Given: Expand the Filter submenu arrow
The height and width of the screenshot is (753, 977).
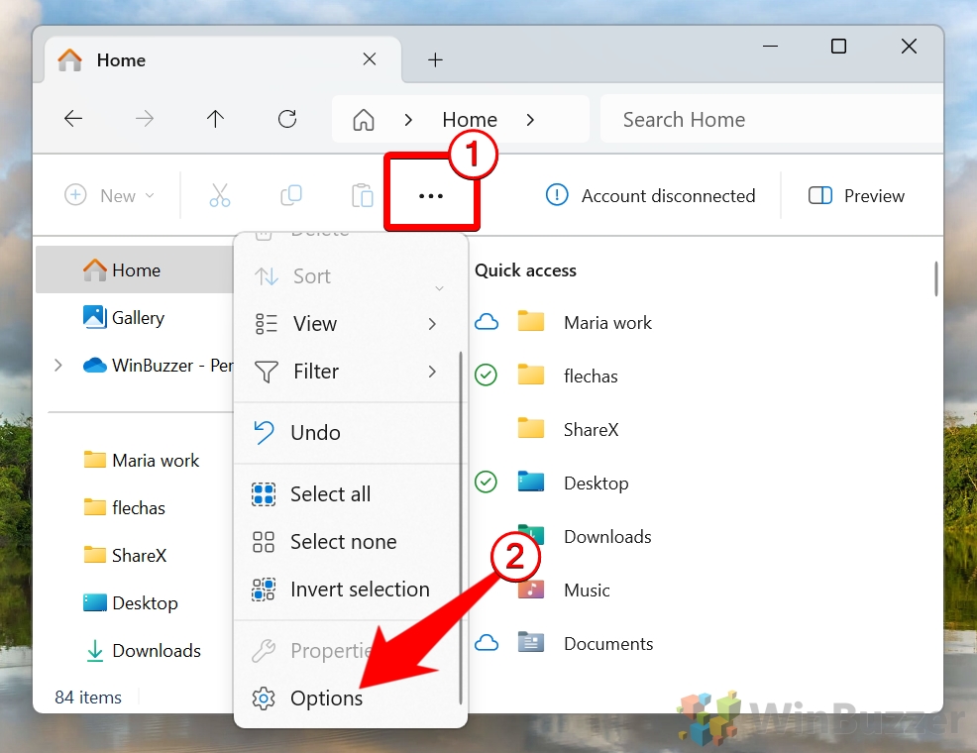Looking at the screenshot, I should [432, 372].
